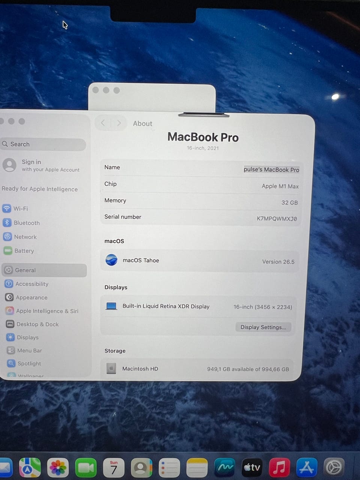
Task: Select the Desktop & Dock label
Action: click(x=37, y=324)
